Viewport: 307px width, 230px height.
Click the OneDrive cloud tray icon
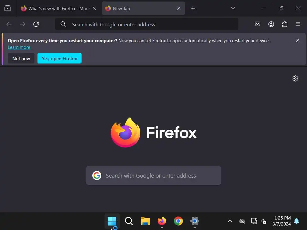(x=242, y=221)
